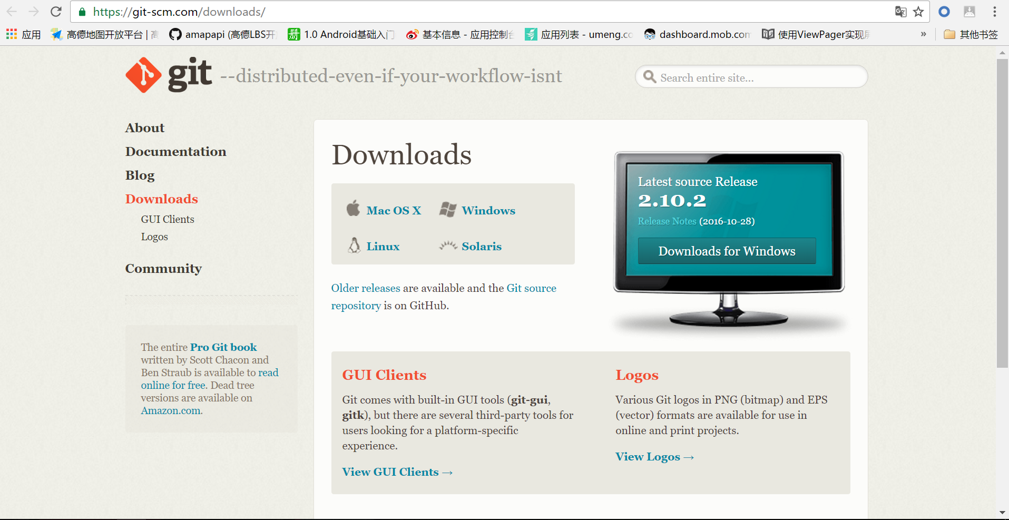Open the Release Notes link

coord(667,221)
